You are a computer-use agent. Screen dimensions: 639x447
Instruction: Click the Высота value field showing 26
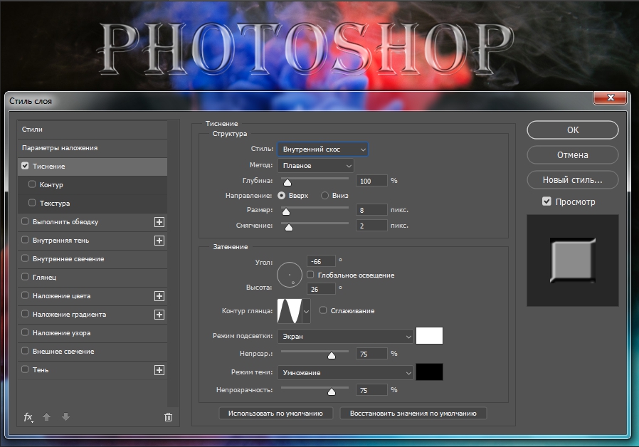321,289
